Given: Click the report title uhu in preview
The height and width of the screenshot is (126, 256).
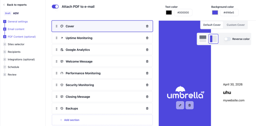Looking at the screenshot, I should [227, 93].
